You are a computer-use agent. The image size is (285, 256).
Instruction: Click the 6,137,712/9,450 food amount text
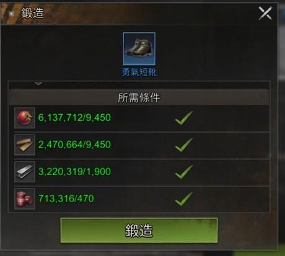[74, 118]
